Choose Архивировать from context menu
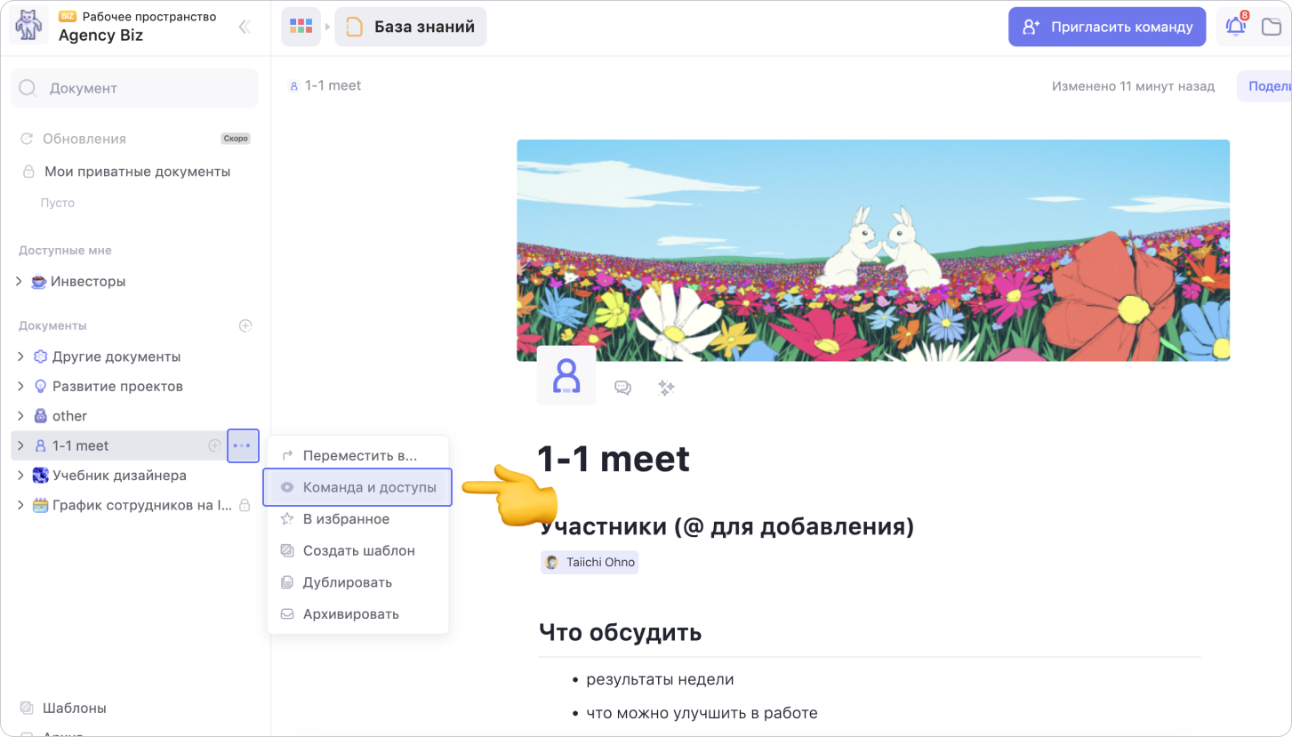 point(350,614)
